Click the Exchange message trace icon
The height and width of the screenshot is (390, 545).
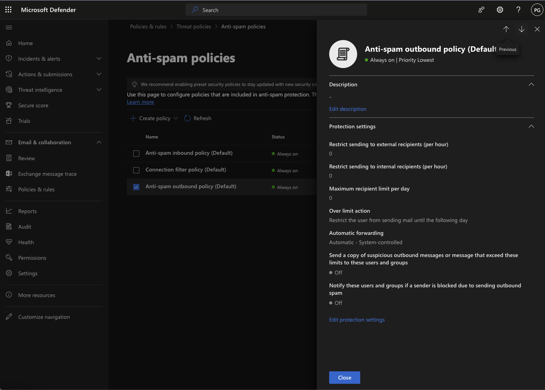pyautogui.click(x=9, y=174)
